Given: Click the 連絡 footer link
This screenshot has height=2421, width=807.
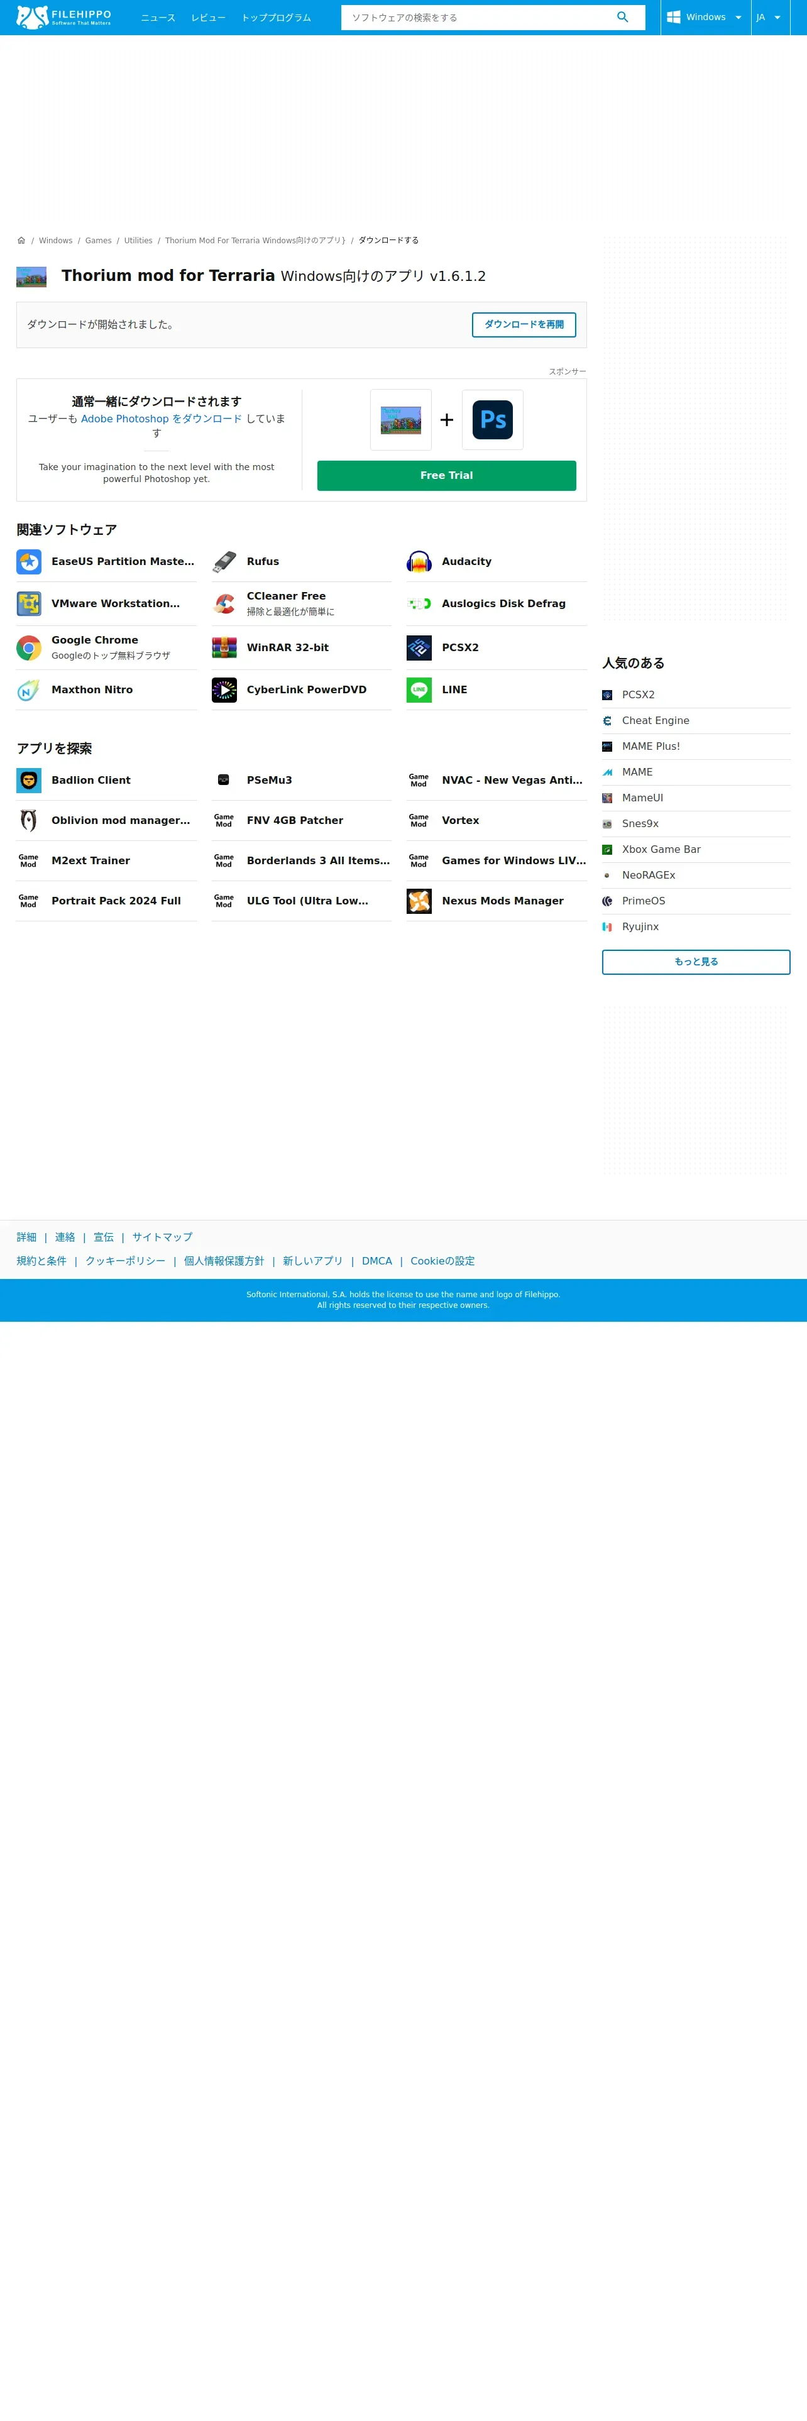Looking at the screenshot, I should click(x=65, y=1237).
